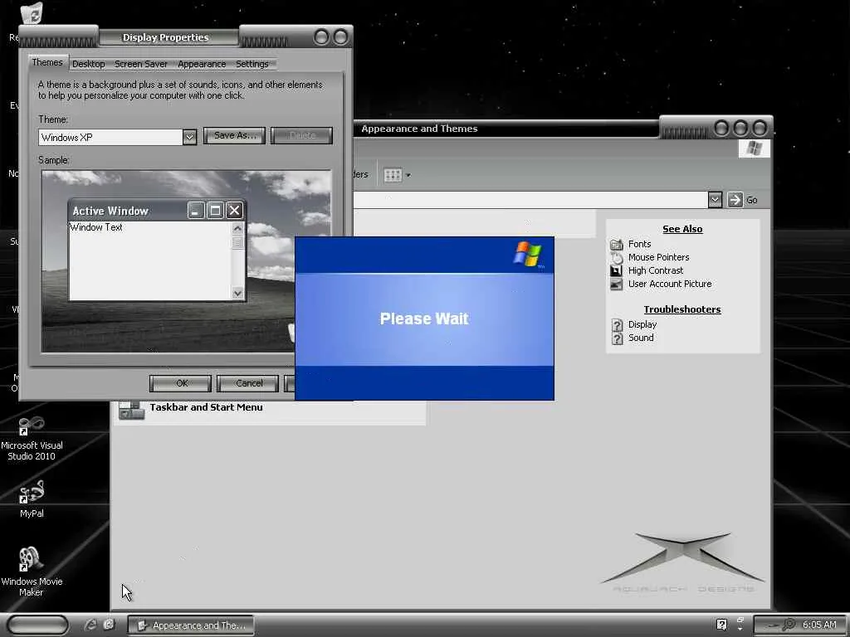Screen dimensions: 850x637
Task: Click the Theme name field showing Windows XP
Action: click(x=111, y=137)
